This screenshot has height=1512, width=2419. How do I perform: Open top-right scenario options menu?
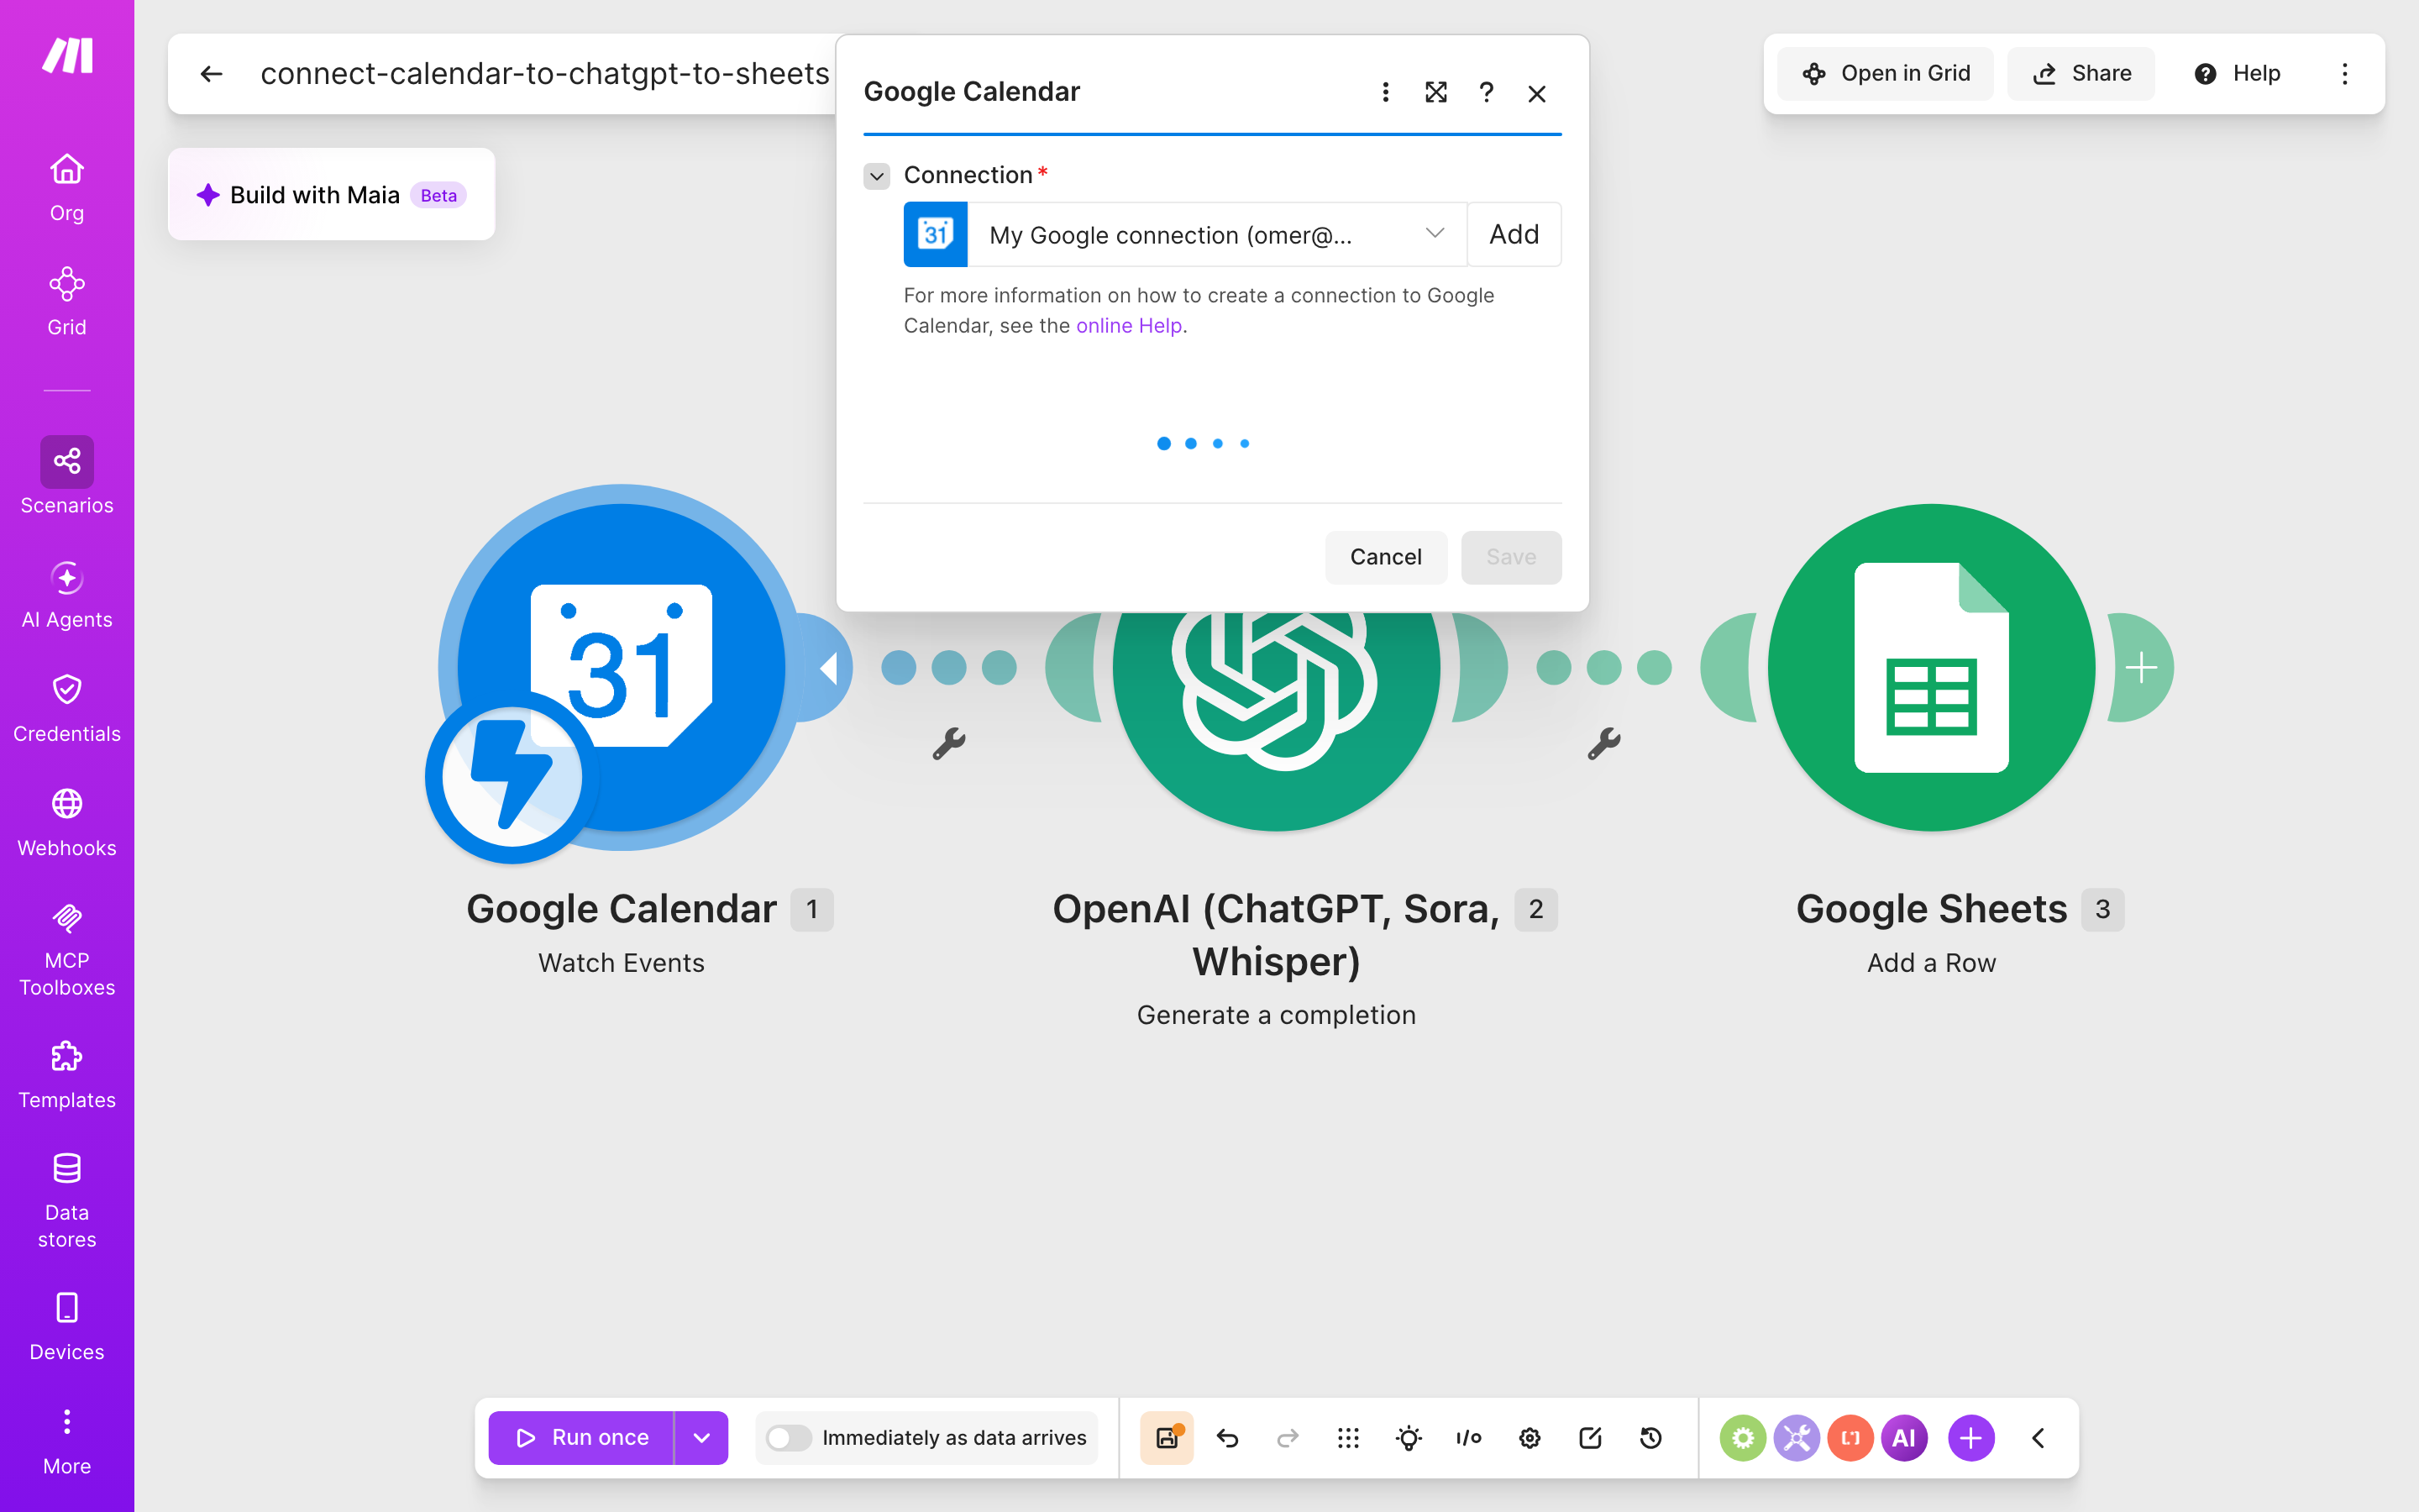(2345, 74)
